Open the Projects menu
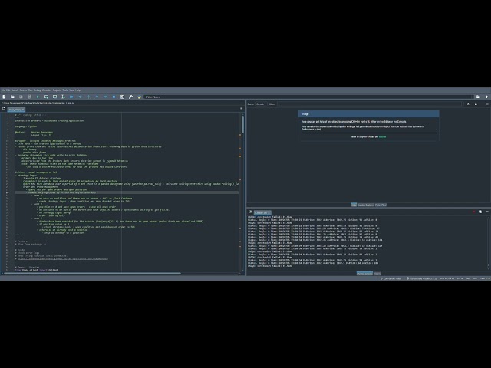491x368 pixels. 57,90
